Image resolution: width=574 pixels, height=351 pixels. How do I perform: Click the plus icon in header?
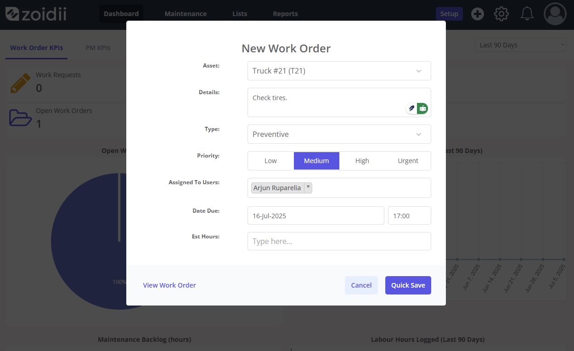(x=478, y=14)
